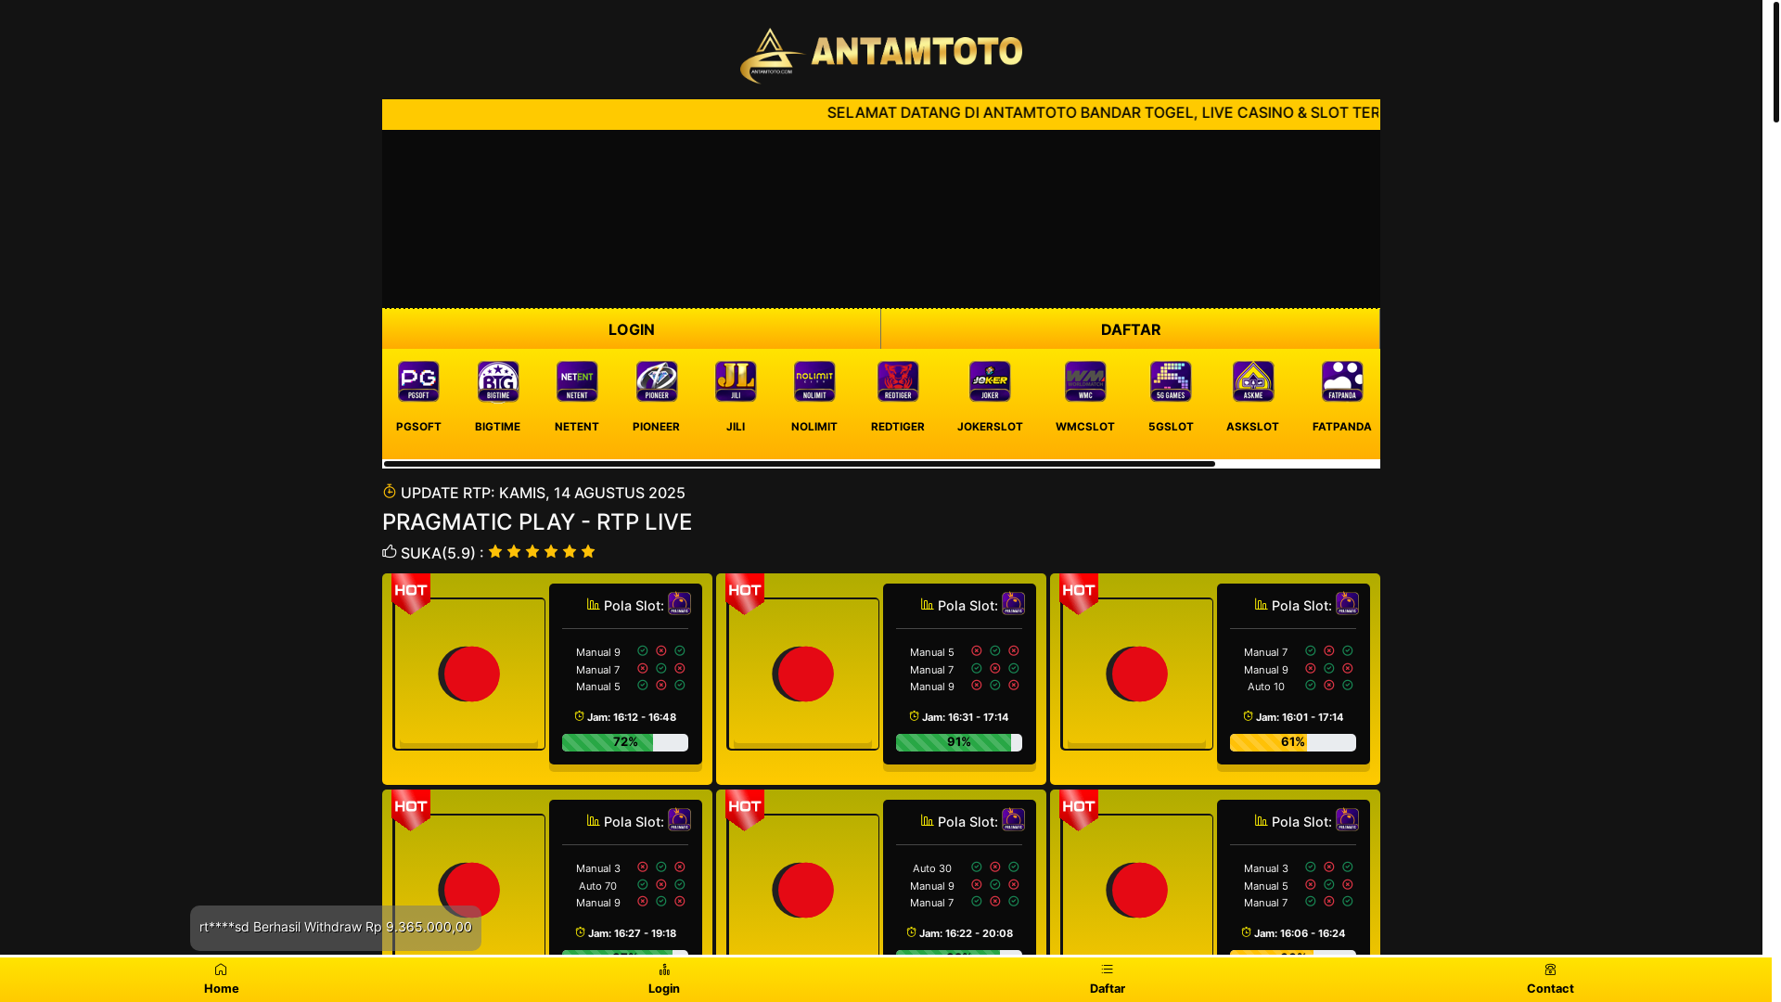Open Contact in the bottom navigation
This screenshot has height=1002, width=1781.
point(1550,979)
